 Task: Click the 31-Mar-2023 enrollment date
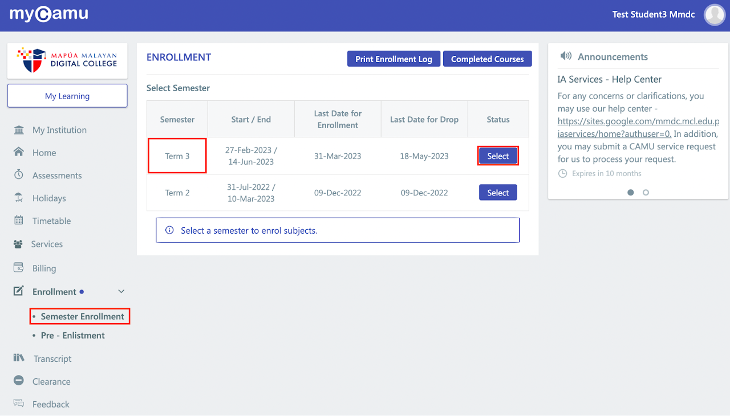point(338,156)
